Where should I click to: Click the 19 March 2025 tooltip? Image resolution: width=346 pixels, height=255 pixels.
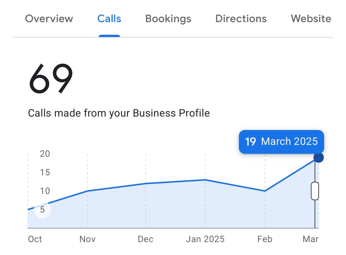[x=281, y=142]
